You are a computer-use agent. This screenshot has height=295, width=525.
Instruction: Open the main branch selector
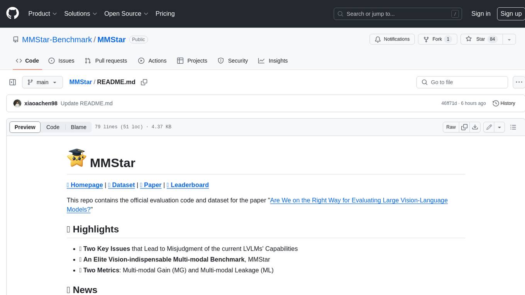[x=42, y=82]
